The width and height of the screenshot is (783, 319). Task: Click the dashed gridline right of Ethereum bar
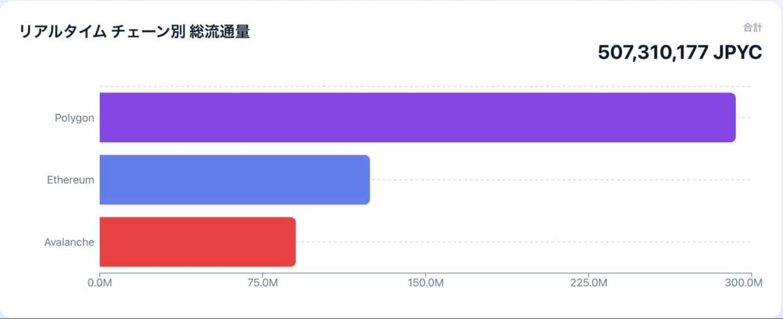pos(561,180)
